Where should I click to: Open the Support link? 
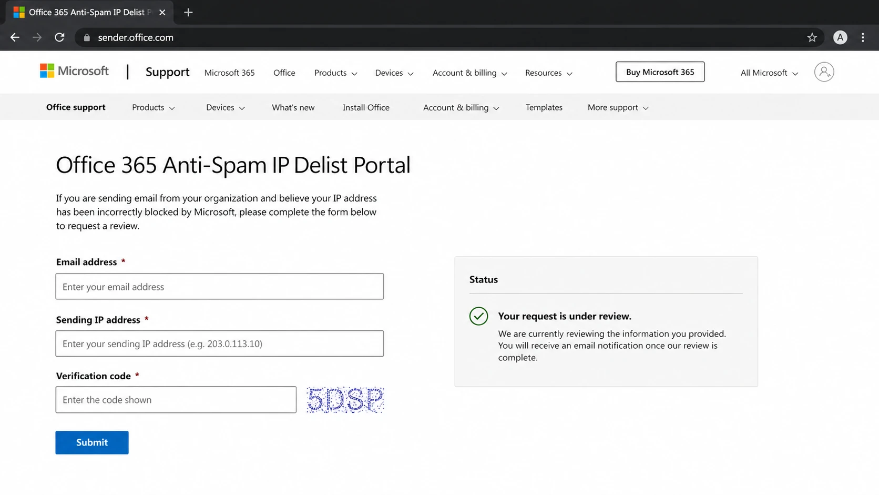pos(167,72)
